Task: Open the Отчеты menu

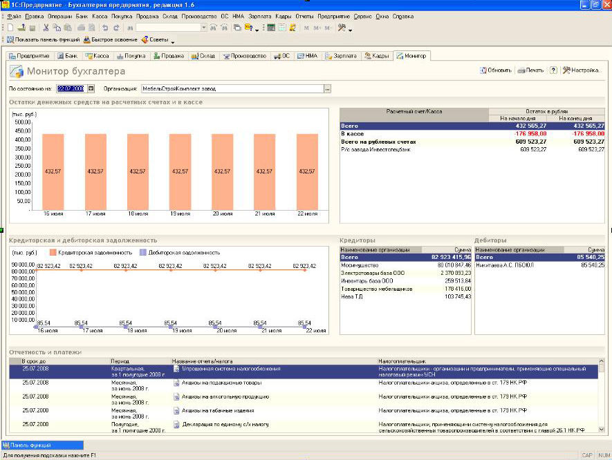Action: coord(304,17)
